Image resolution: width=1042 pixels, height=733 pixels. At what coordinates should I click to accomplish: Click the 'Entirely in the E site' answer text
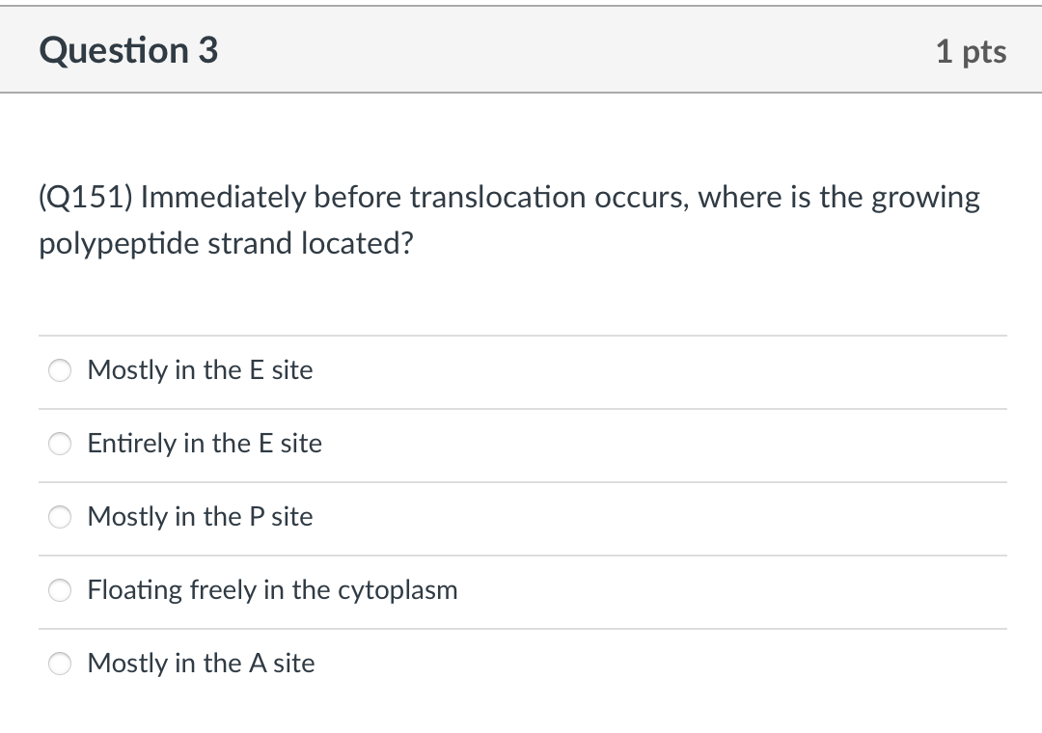(205, 444)
